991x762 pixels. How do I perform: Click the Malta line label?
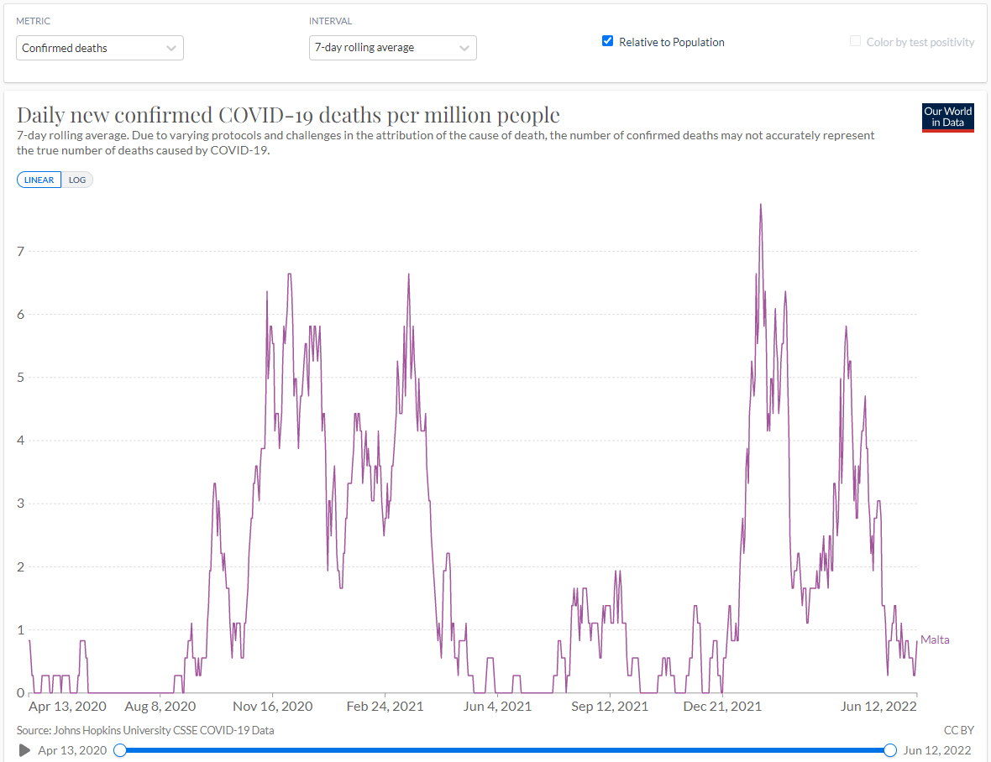coord(935,639)
